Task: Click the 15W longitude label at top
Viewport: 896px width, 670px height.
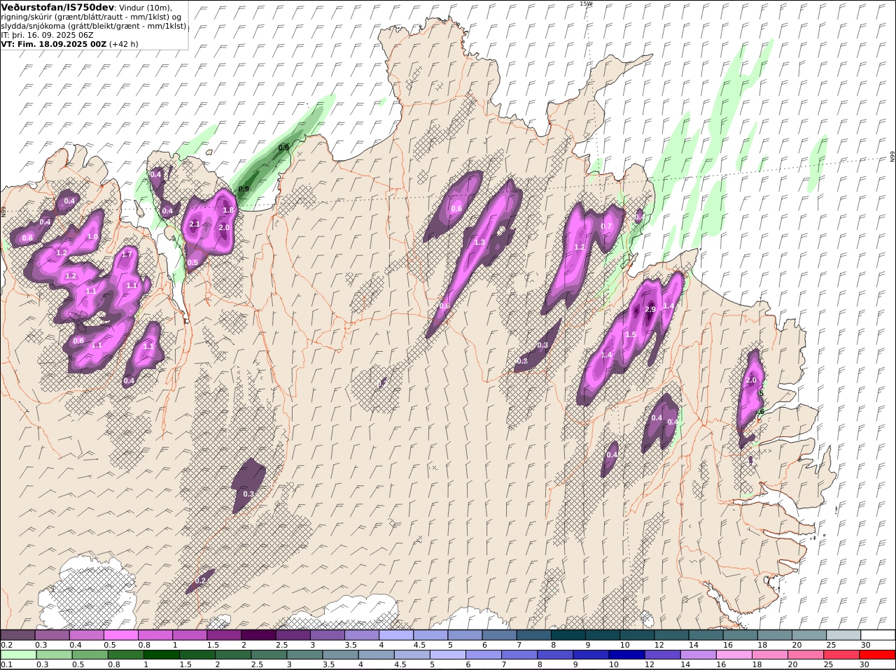Action: (x=585, y=3)
